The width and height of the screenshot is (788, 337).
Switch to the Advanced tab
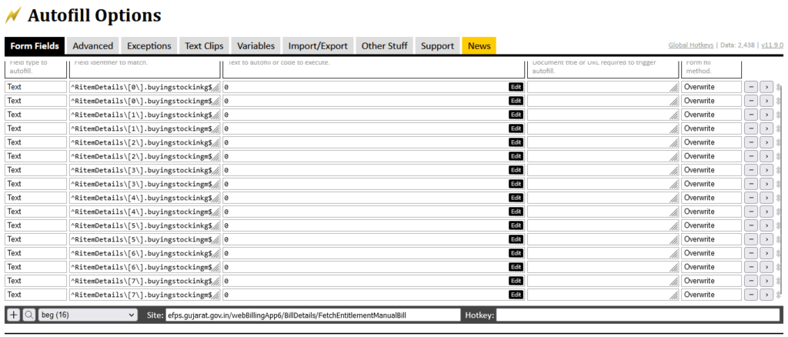click(x=92, y=46)
